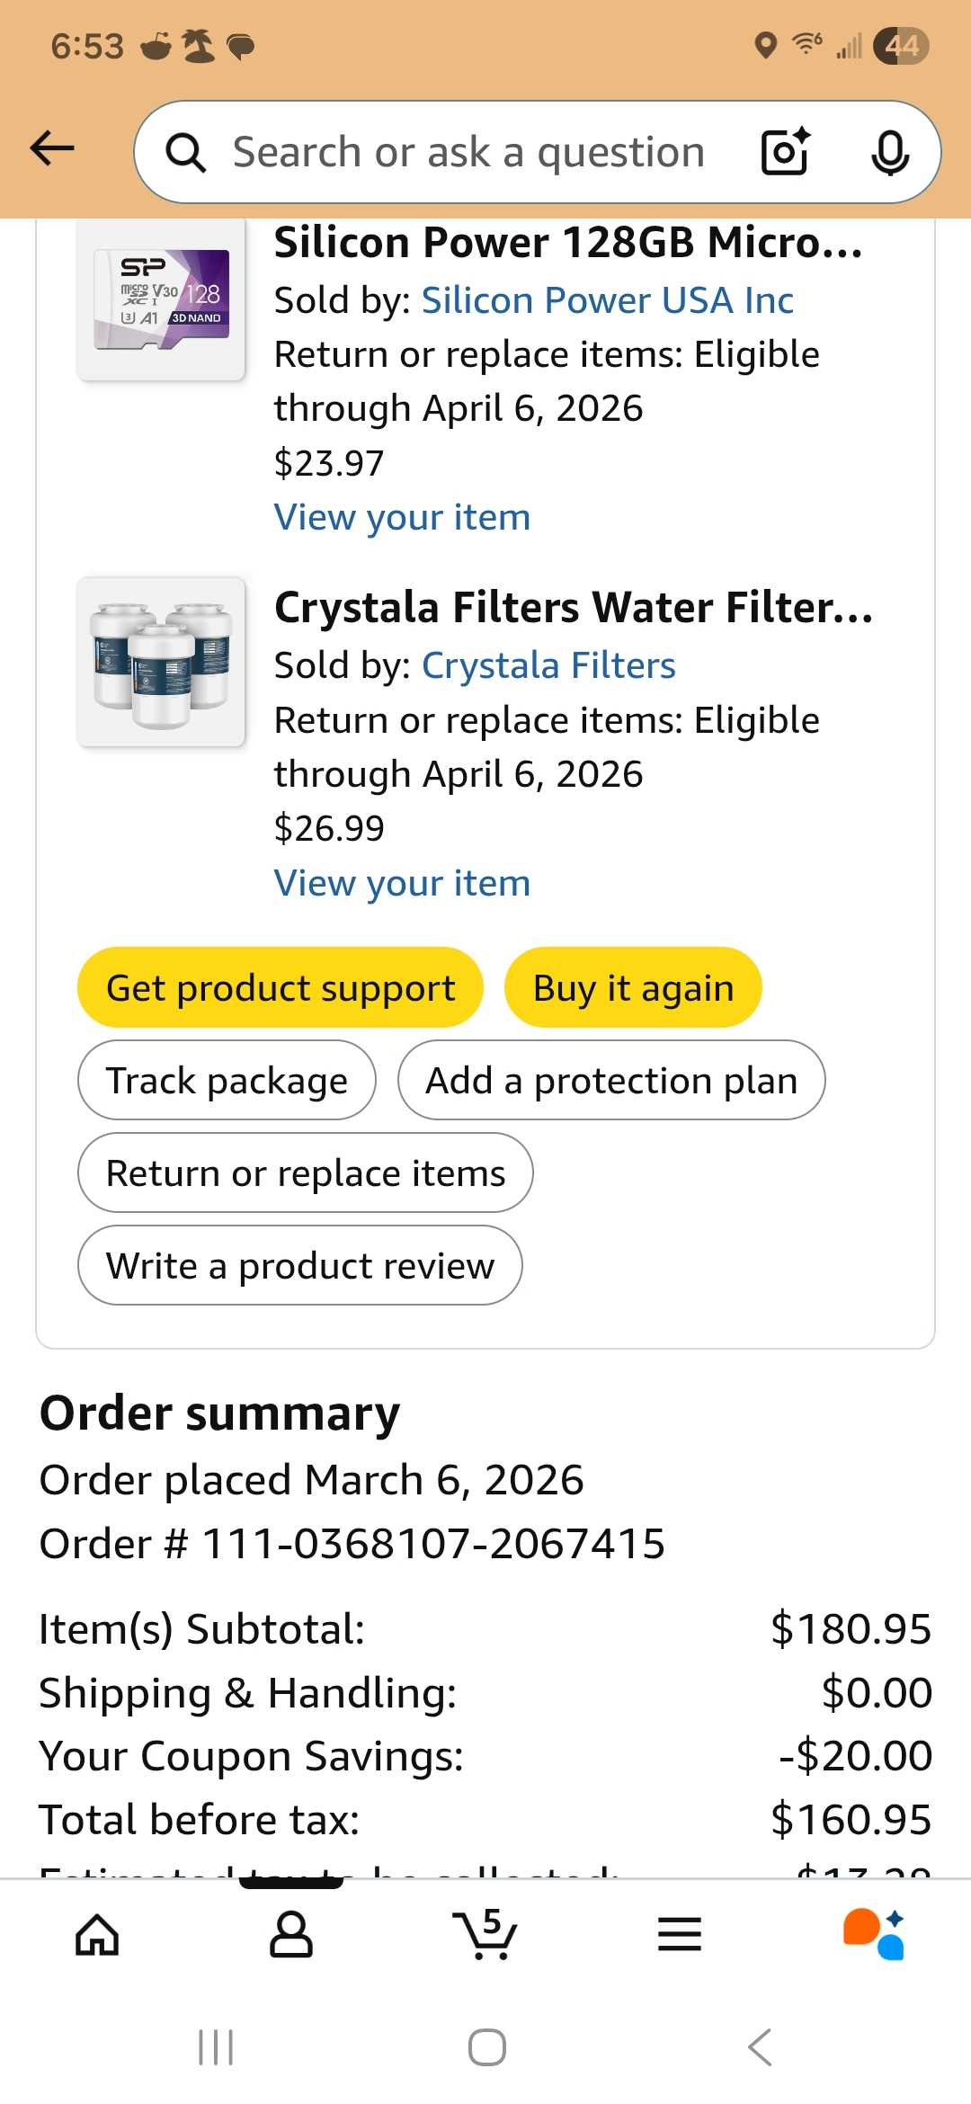
Task: Tap Add a protection plan
Action: 611,1080
